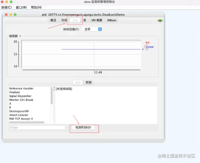Click the 检测死锁(D) button
Screen dimensions: 200x163
point(83,127)
